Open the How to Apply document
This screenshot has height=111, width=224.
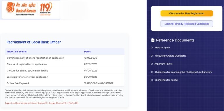pyautogui.click(x=162, y=48)
